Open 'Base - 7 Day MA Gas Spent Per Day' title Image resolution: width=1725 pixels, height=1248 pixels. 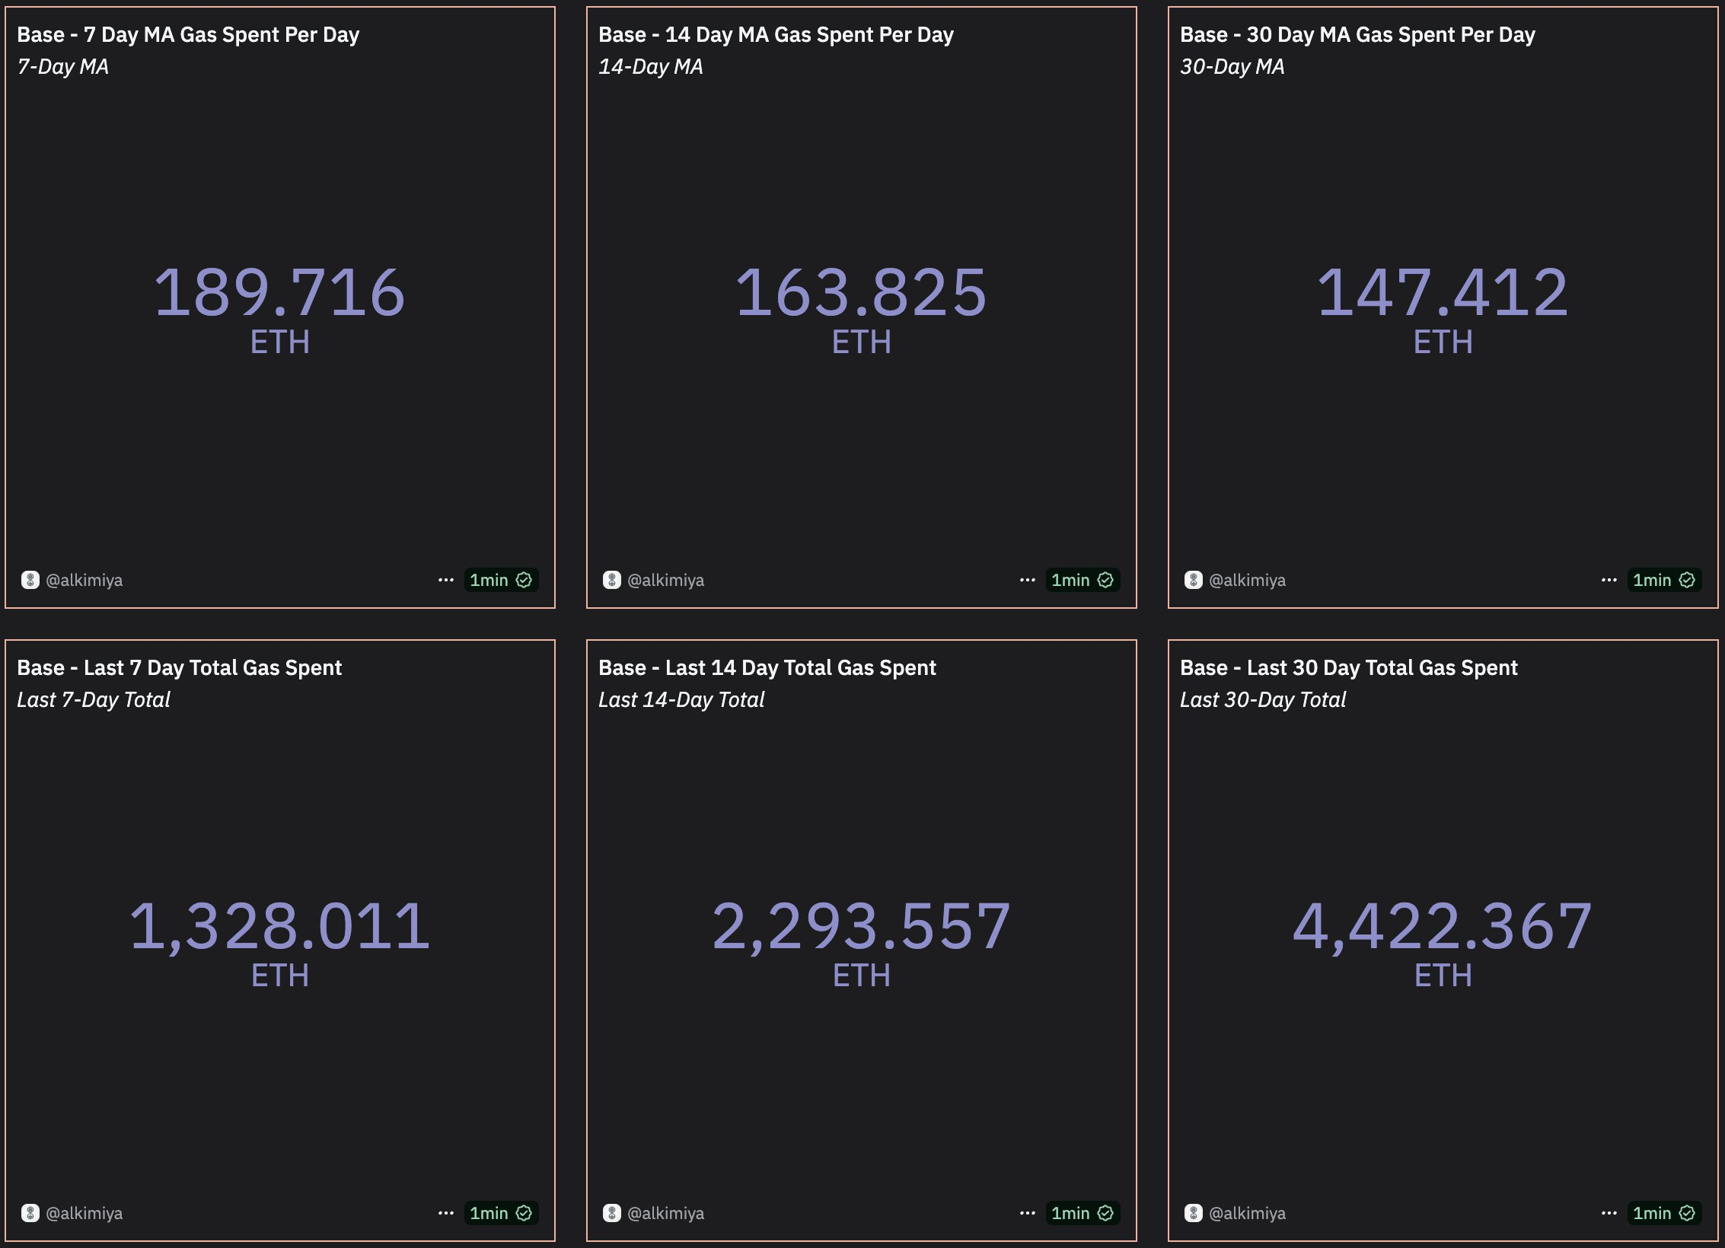click(x=188, y=35)
